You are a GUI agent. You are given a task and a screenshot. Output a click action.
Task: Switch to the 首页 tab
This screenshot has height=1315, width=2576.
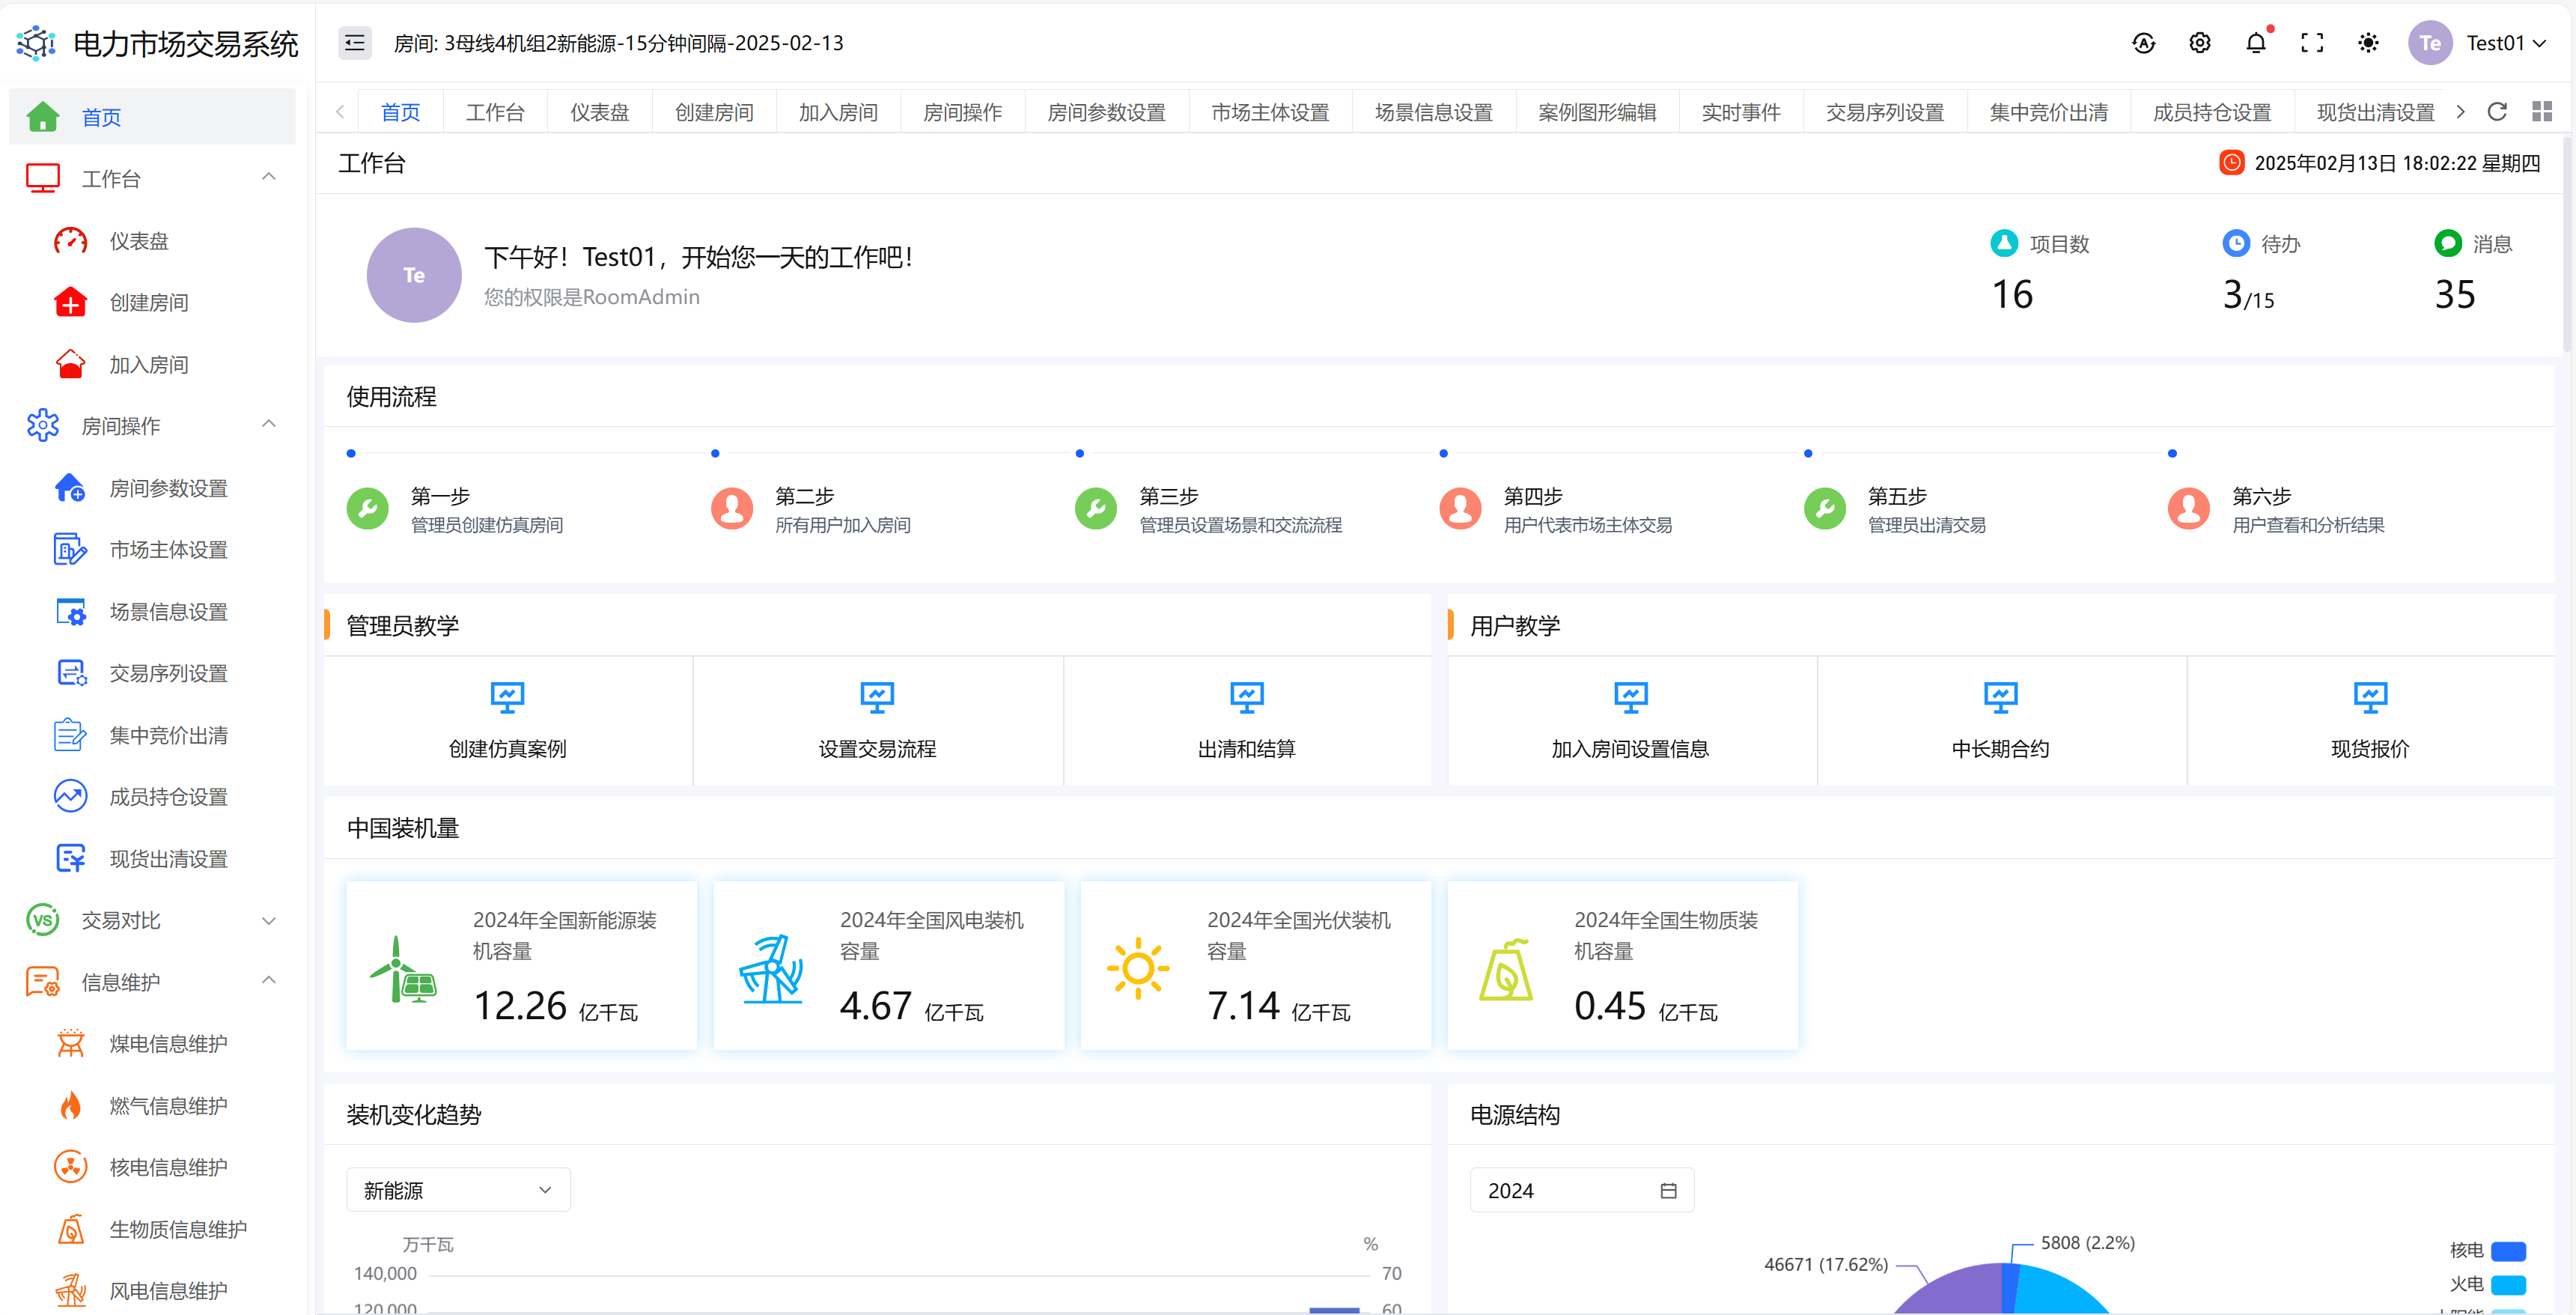(x=400, y=112)
